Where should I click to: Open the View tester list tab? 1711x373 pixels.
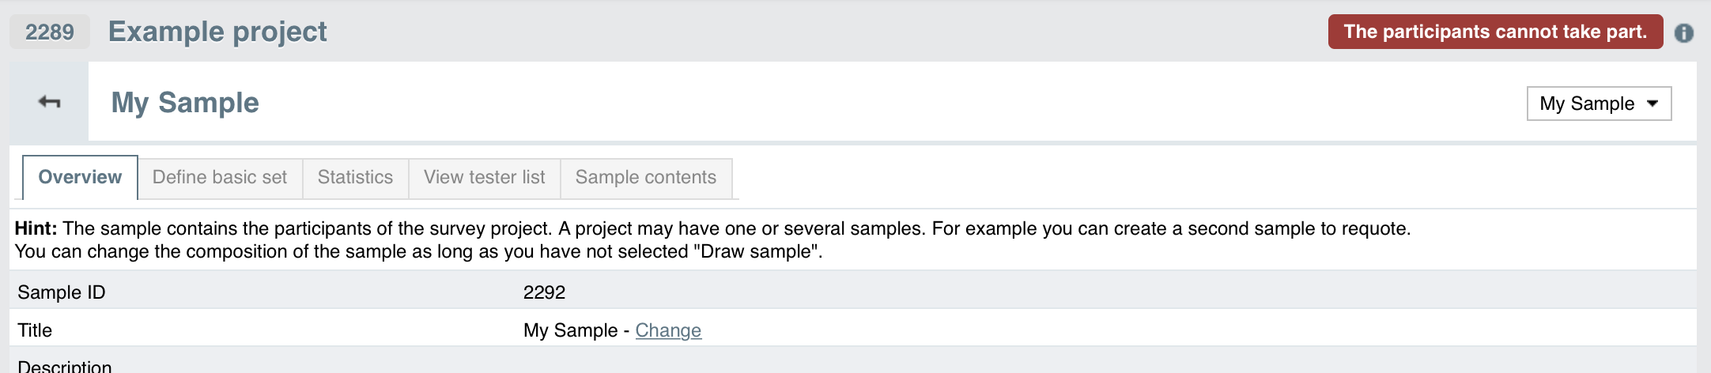tap(485, 178)
